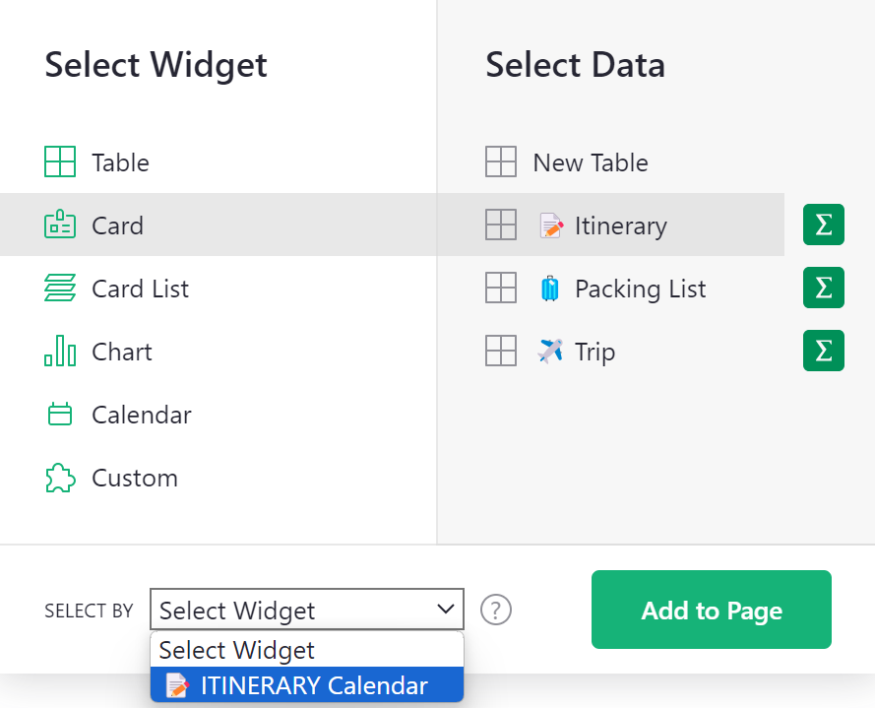Choose ITINERARY Calendar from the dropdown
Viewport: 875px width, 708px height.
(x=306, y=684)
